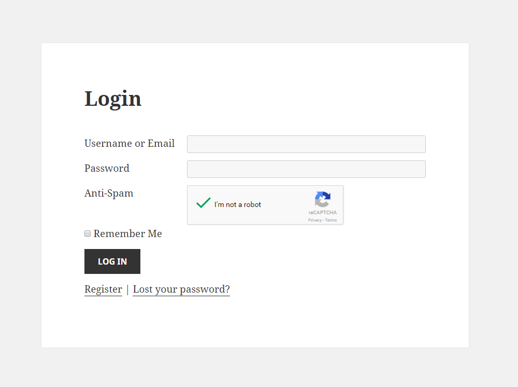
Task: Focus the Password input field
Action: pyautogui.click(x=306, y=169)
